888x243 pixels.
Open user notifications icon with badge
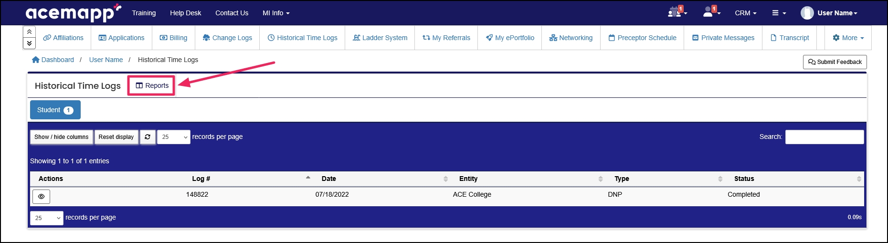pos(711,12)
